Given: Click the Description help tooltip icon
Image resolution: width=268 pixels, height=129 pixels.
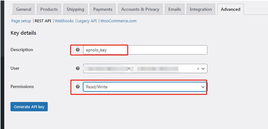Looking at the screenshot, I should (78, 50).
